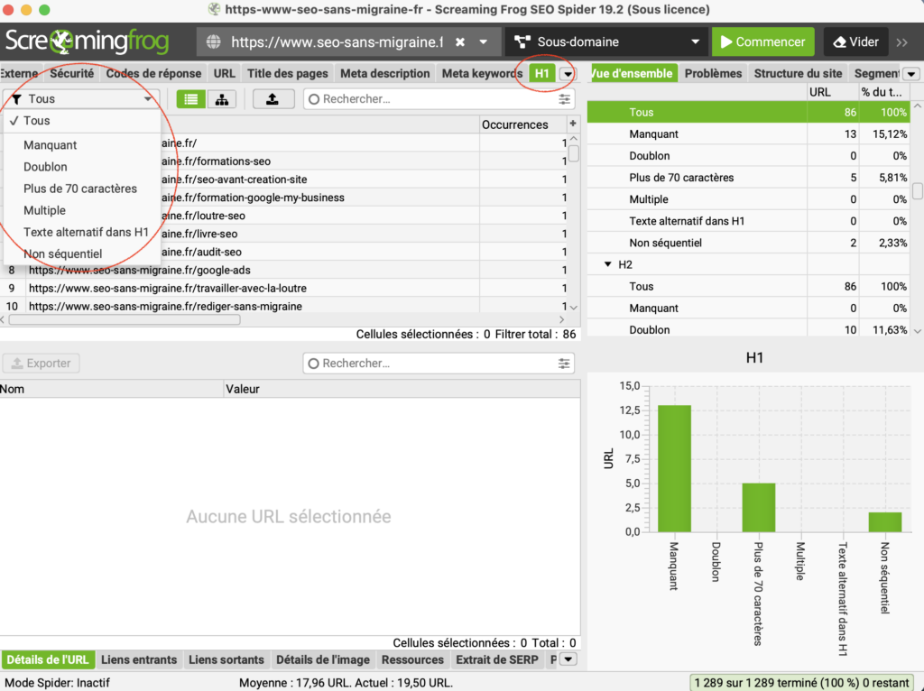Image resolution: width=924 pixels, height=691 pixels.
Task: Select the H1 tab
Action: (x=541, y=74)
